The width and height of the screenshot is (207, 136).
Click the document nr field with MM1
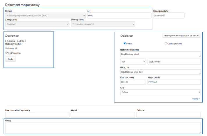click(x=119, y=15)
